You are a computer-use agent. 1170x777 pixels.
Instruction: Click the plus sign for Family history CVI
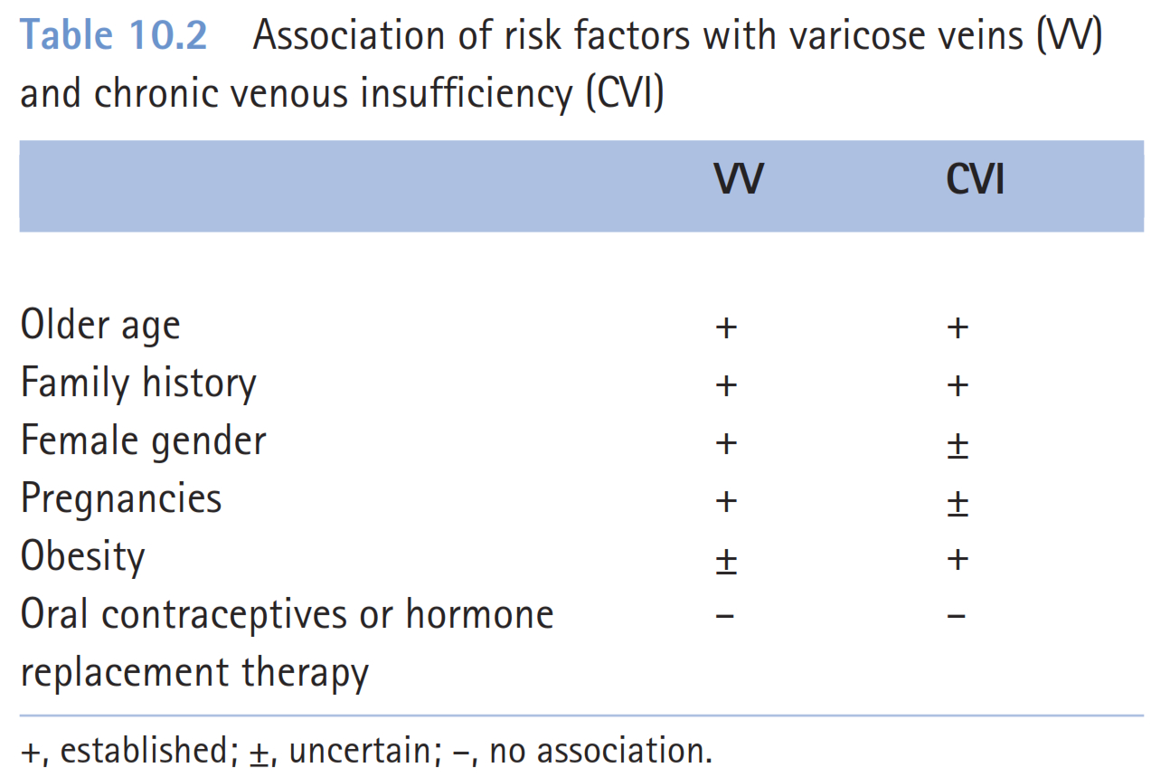pos(958,385)
